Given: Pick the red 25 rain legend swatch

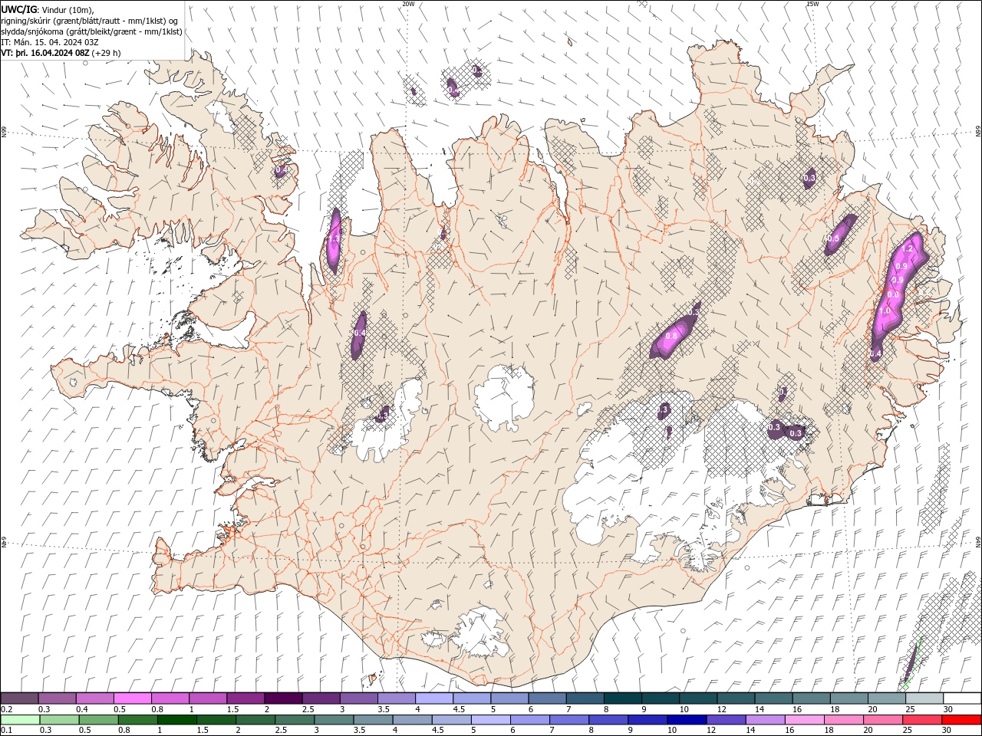Looking at the screenshot, I should coord(921,720).
